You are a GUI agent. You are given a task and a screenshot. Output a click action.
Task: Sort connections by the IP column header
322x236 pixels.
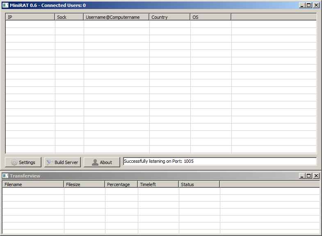point(30,17)
